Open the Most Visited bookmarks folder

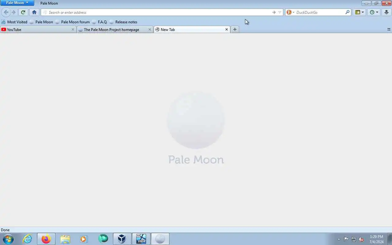[x=14, y=22]
